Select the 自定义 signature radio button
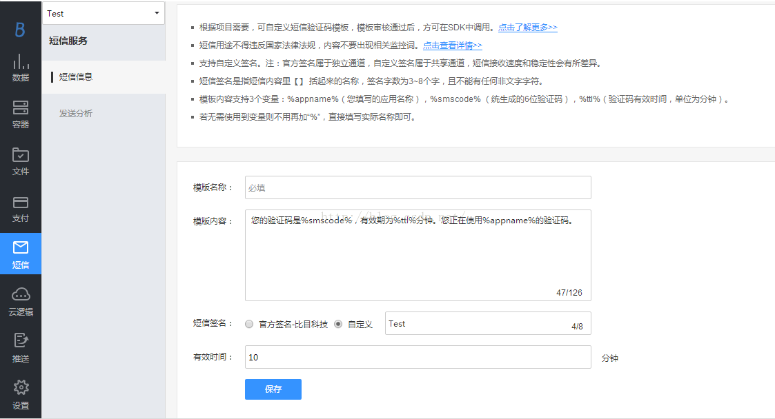 (x=338, y=324)
